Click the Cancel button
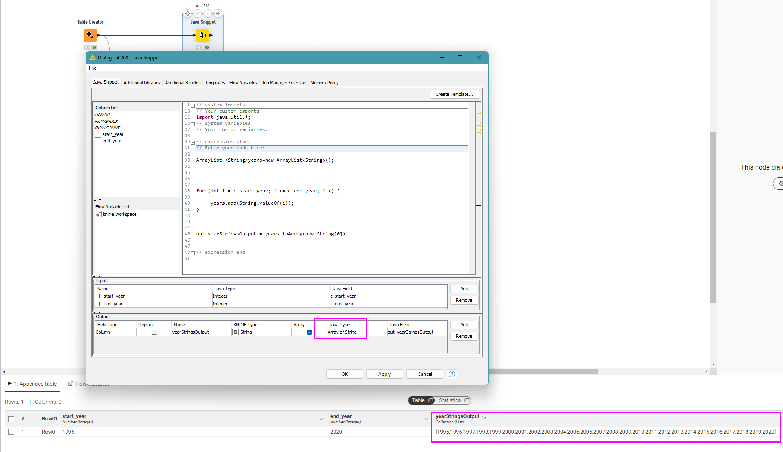Image resolution: width=783 pixels, height=452 pixels. [x=424, y=374]
